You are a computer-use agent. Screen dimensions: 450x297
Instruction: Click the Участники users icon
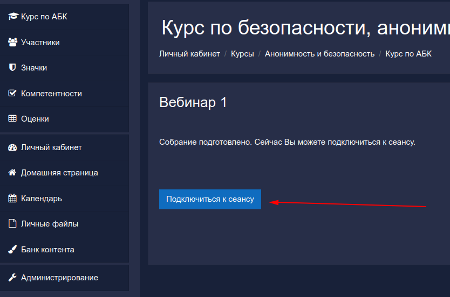coord(12,43)
